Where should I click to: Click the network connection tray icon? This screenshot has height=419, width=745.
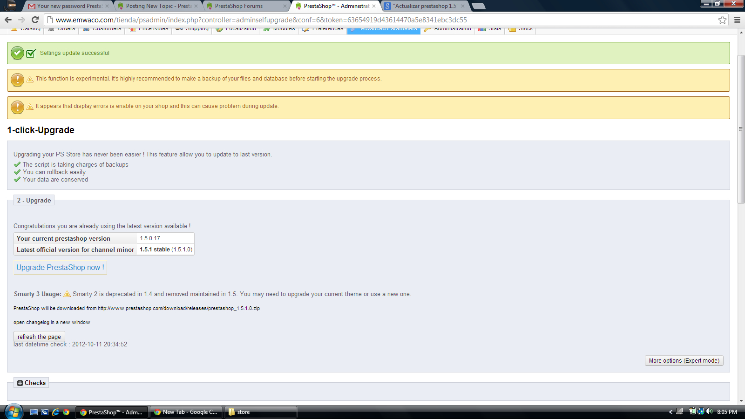click(x=701, y=412)
